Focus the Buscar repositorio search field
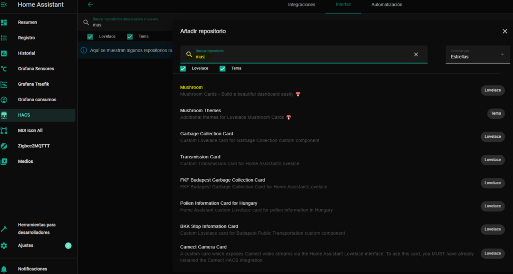Viewport: 513px width, 274px height. (x=304, y=54)
